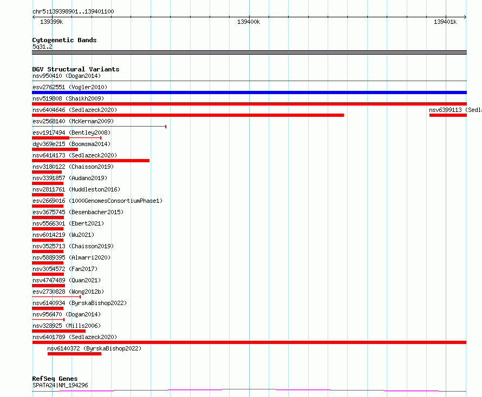482x397 pixels.
Task: Click esv2568140 (McKernan2009) label
Action: tap(73, 121)
